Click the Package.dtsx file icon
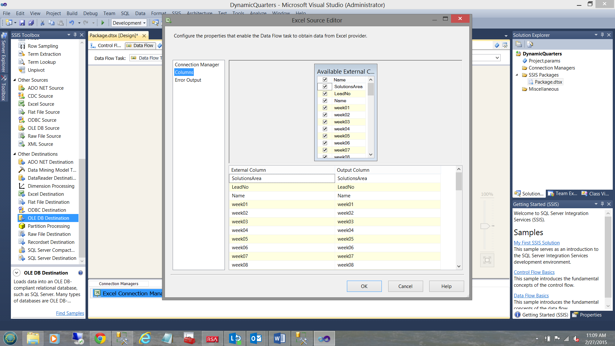Image resolution: width=615 pixels, height=346 pixels. coord(531,82)
